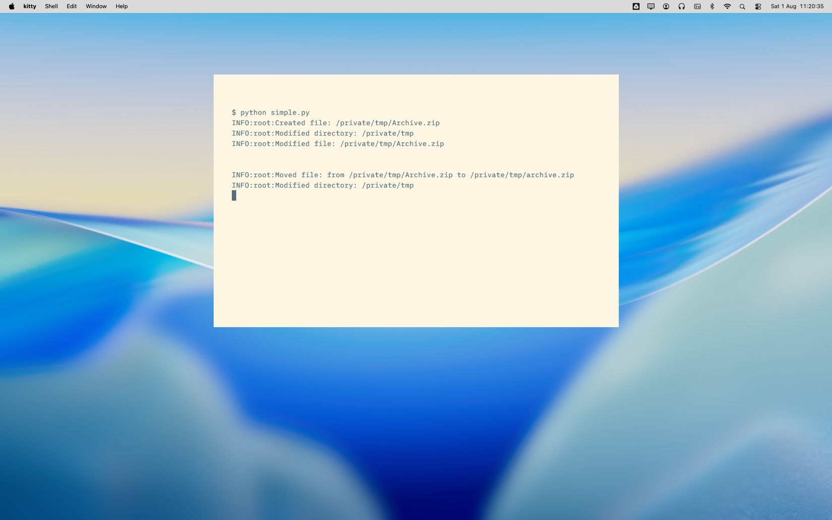Click the terminal block cursor

(x=234, y=196)
